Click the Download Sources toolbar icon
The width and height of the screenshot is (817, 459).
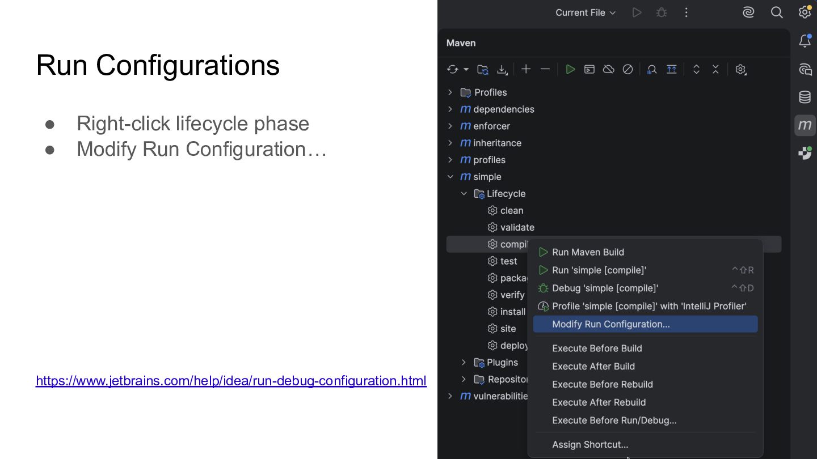[x=502, y=69]
